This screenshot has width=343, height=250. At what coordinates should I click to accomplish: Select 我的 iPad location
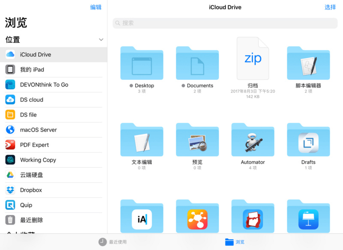[x=32, y=70]
